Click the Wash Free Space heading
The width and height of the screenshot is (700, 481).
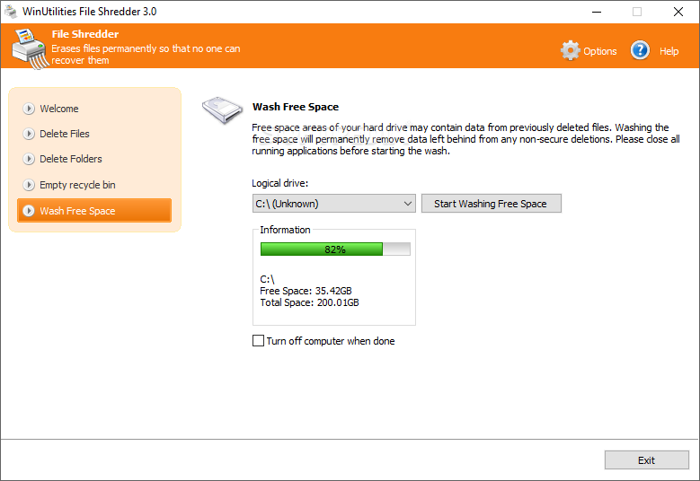[x=295, y=107]
